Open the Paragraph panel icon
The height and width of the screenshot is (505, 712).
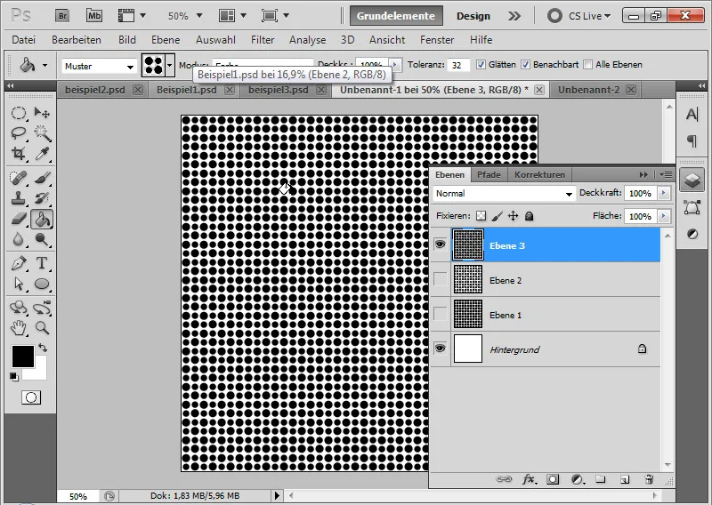click(x=692, y=141)
